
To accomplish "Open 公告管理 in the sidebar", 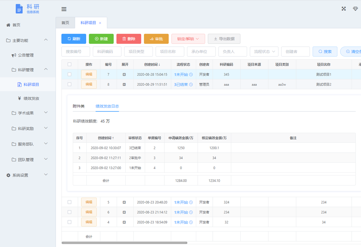I will click(x=26, y=55).
